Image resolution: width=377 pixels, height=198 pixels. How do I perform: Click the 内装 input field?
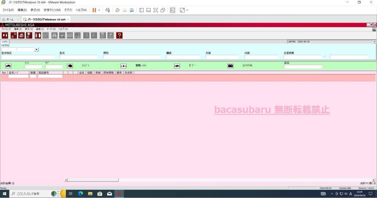coord(261,57)
